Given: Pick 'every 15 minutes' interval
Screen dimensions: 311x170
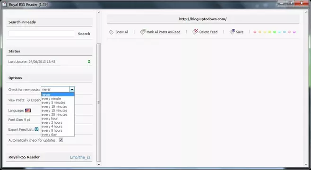Looking at the screenshot, I should [x=58, y=110].
